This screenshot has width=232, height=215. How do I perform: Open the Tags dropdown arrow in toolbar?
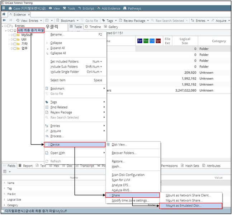coord(116,20)
